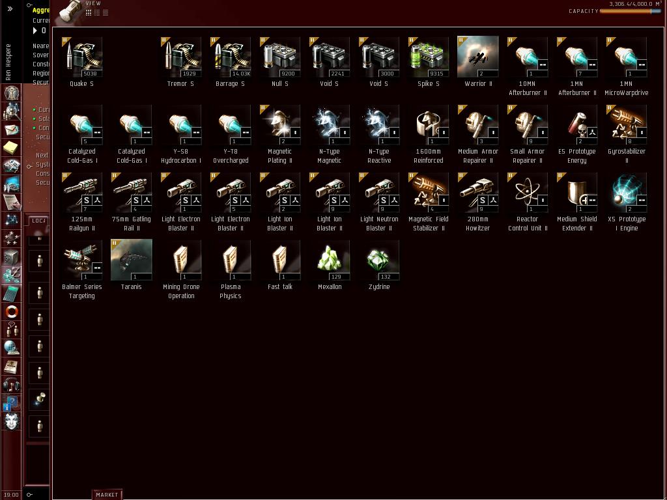Select the Tremor S ammo item

click(x=181, y=62)
